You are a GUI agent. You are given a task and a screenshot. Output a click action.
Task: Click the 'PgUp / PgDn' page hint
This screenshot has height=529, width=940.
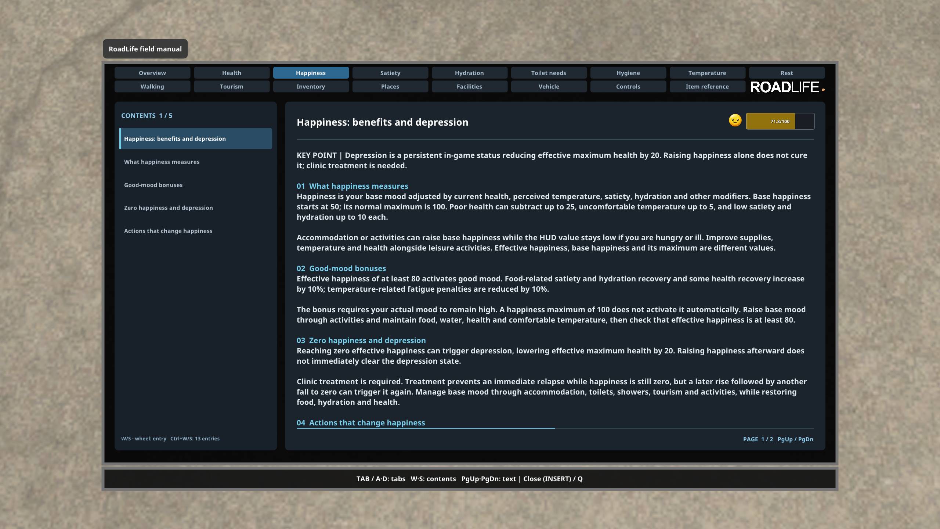click(795, 439)
